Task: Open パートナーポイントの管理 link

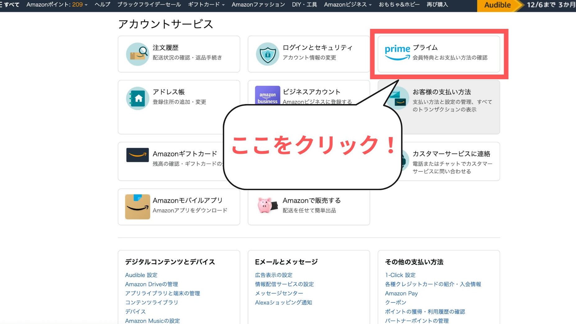Action: coord(417,321)
